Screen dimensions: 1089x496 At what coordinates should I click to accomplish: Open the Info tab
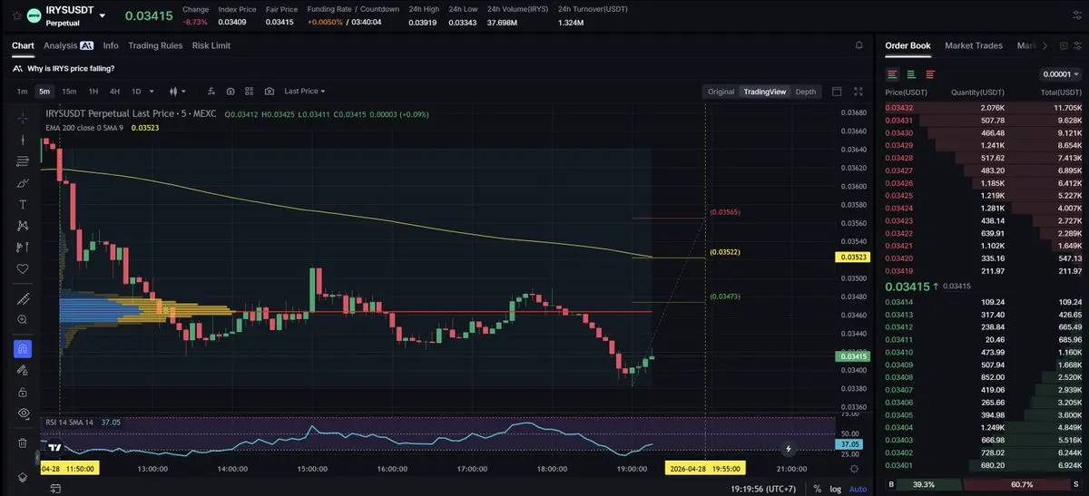click(111, 45)
